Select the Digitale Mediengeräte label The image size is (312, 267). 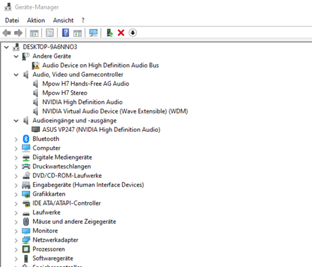[x=62, y=157]
